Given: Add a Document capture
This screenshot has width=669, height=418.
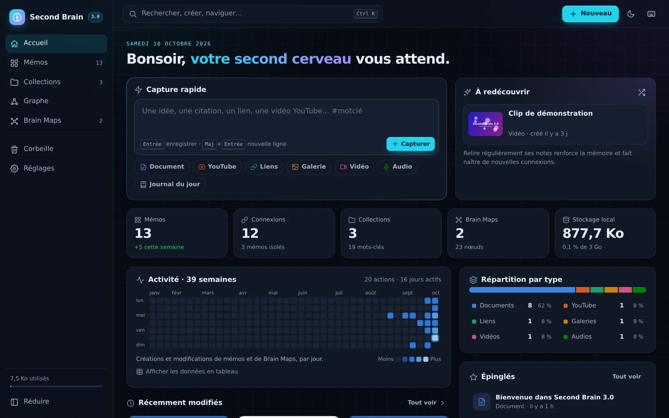Looking at the screenshot, I should click(x=162, y=167).
